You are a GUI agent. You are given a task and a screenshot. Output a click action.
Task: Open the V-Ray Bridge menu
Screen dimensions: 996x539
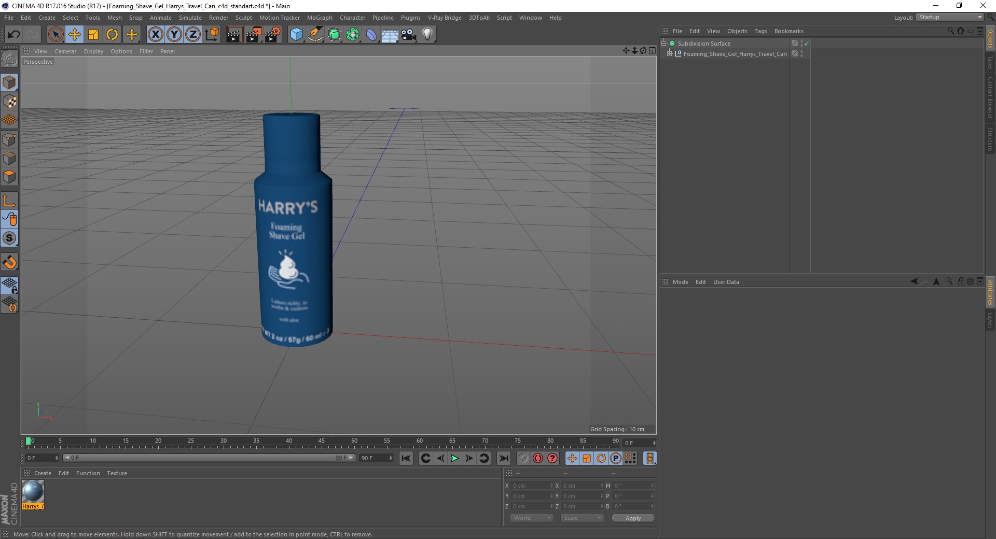tap(445, 18)
